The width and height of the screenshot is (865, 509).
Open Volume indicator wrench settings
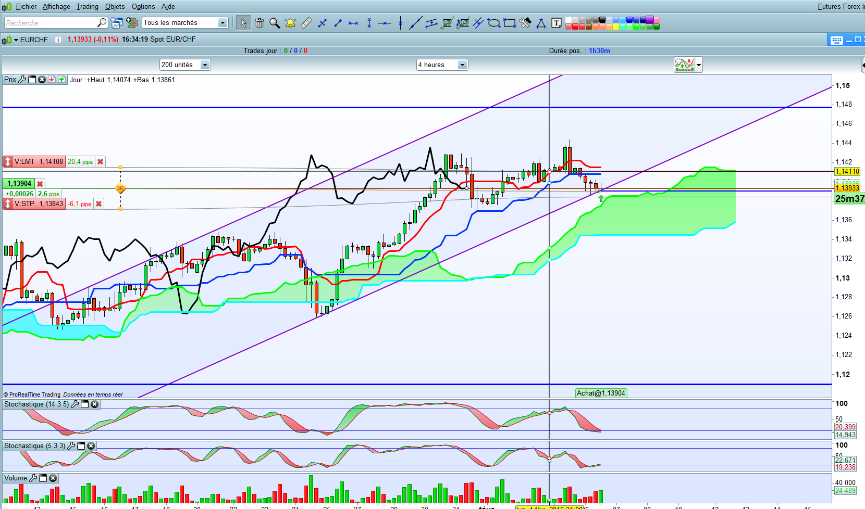(x=33, y=478)
